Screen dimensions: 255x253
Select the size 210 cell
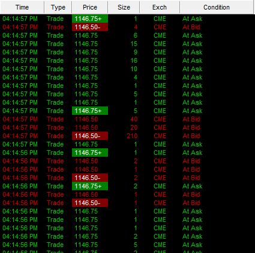coord(132,136)
